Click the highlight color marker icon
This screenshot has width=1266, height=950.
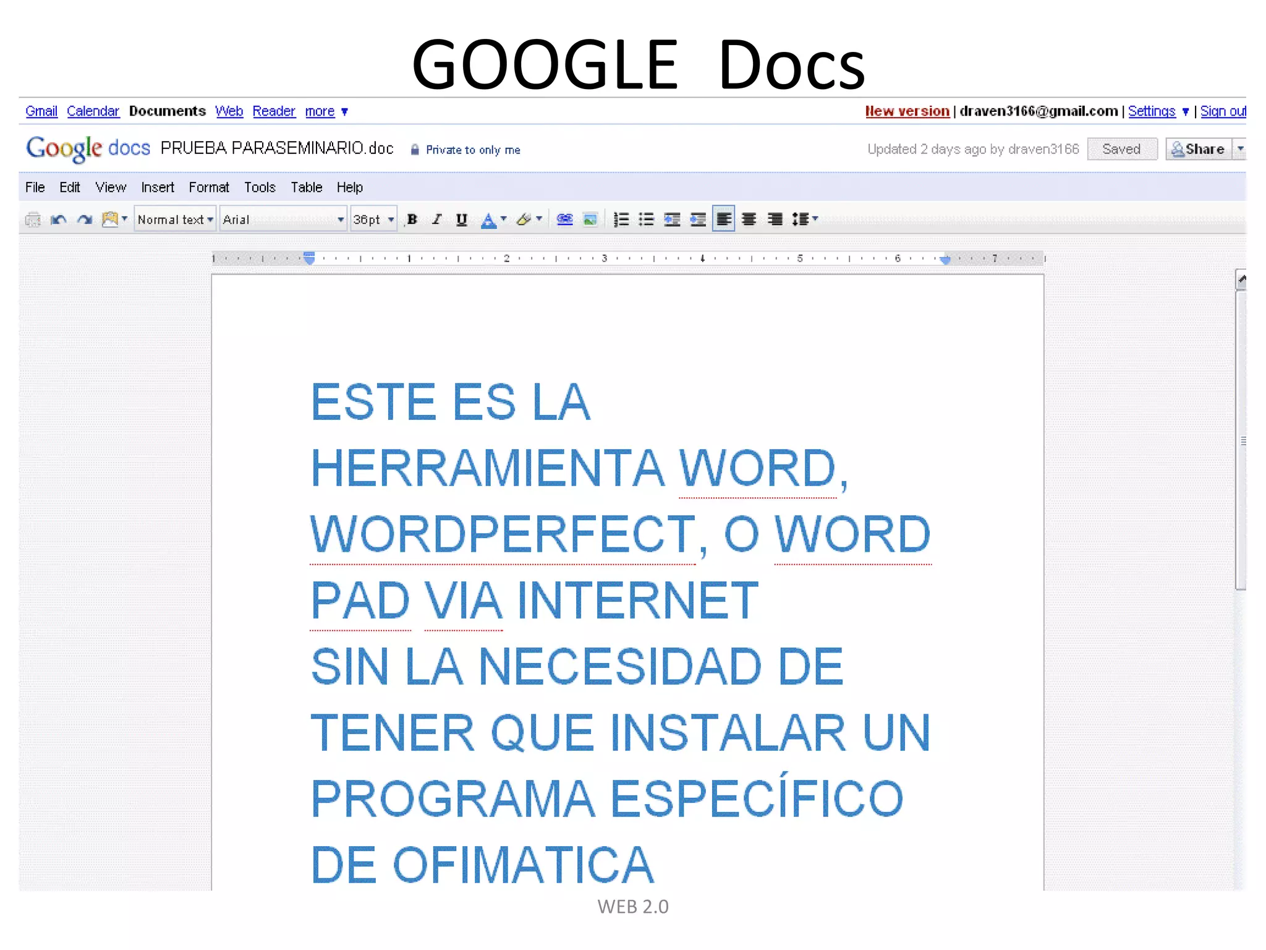(x=524, y=220)
